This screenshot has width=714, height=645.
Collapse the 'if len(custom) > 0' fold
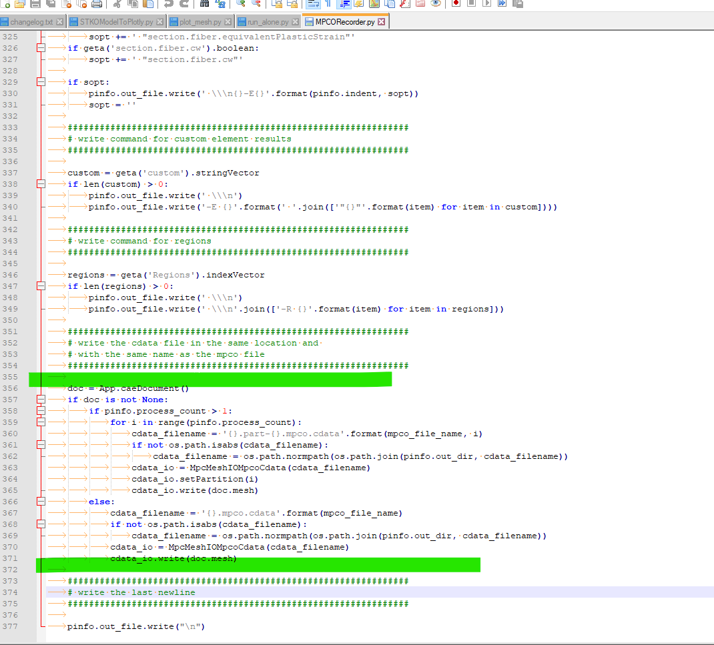[x=41, y=184]
